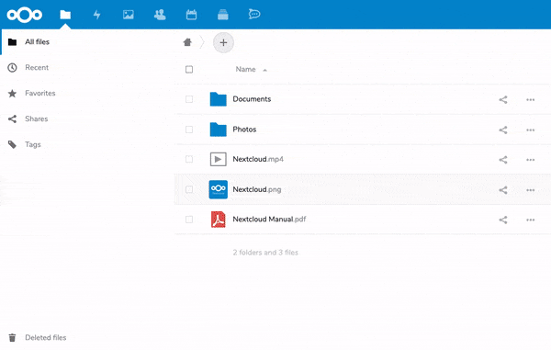Select checkbox for Photos folder
The image size is (551, 350).
[189, 130]
